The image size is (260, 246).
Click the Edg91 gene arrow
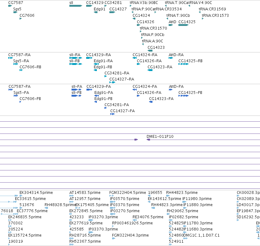pyautogui.click(x=96, y=12)
